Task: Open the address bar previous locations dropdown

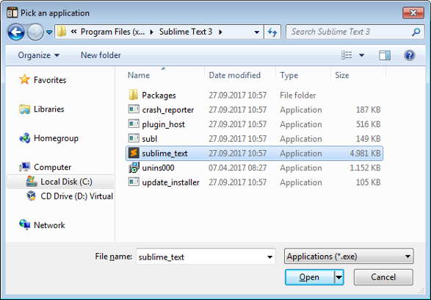Action: click(257, 32)
